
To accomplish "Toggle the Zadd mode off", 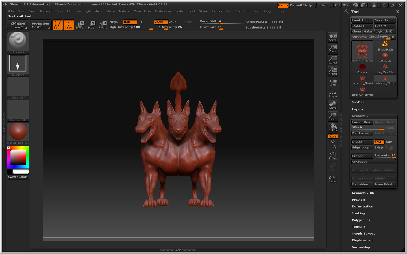I will [161, 22].
